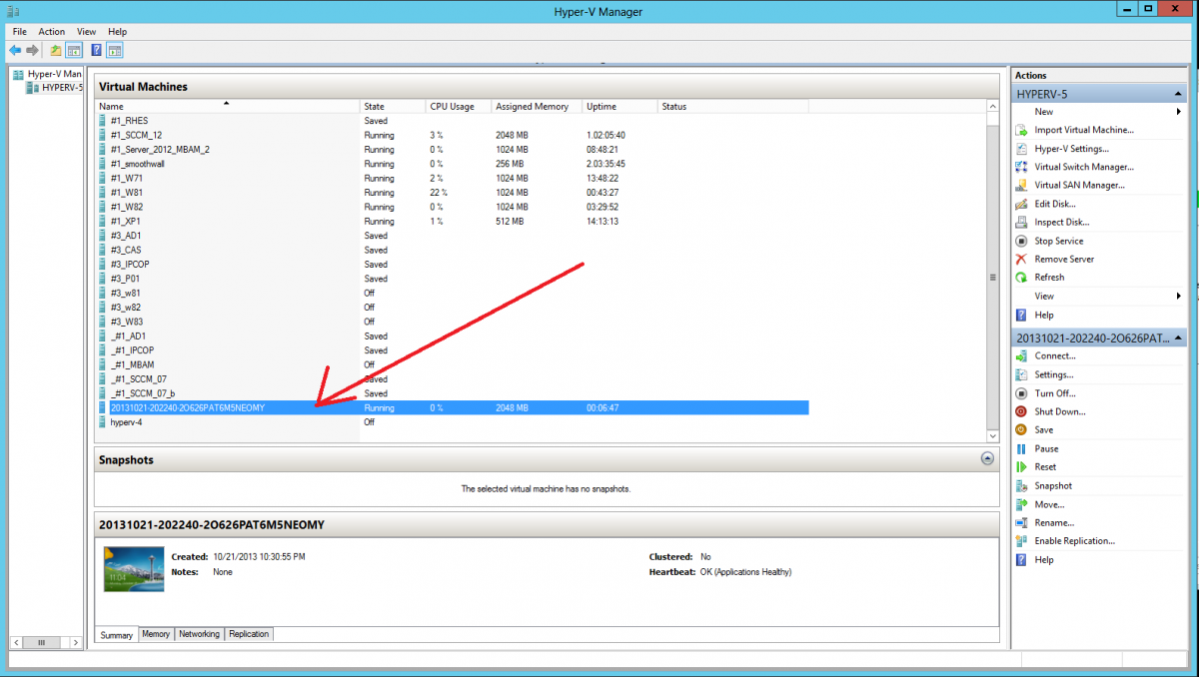Open the File menu
This screenshot has height=677, width=1199.
click(x=20, y=32)
